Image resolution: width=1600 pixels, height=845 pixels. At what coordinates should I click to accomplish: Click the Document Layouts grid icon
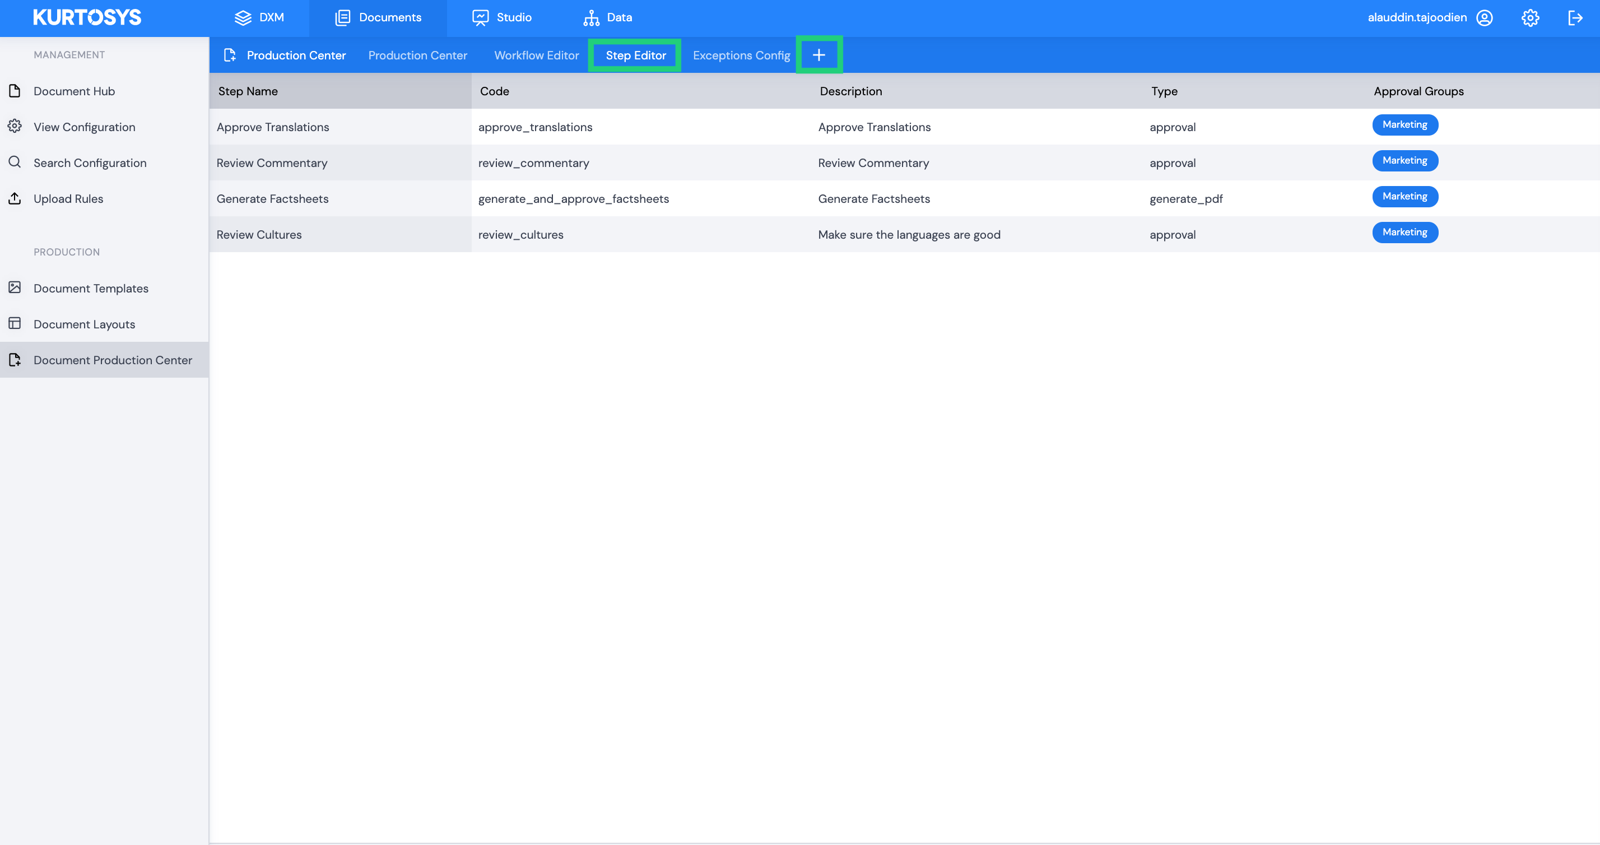15,324
